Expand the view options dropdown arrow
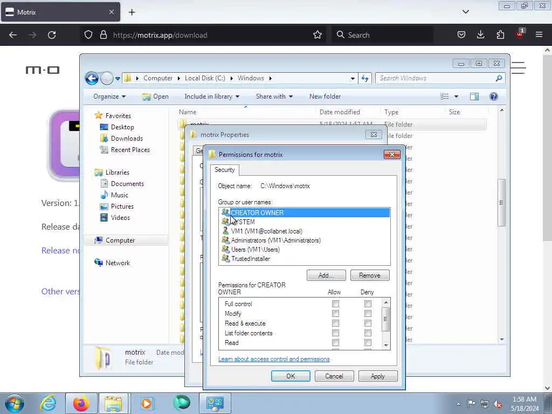Screen dimensions: 552x414 pyautogui.click(x=456, y=96)
